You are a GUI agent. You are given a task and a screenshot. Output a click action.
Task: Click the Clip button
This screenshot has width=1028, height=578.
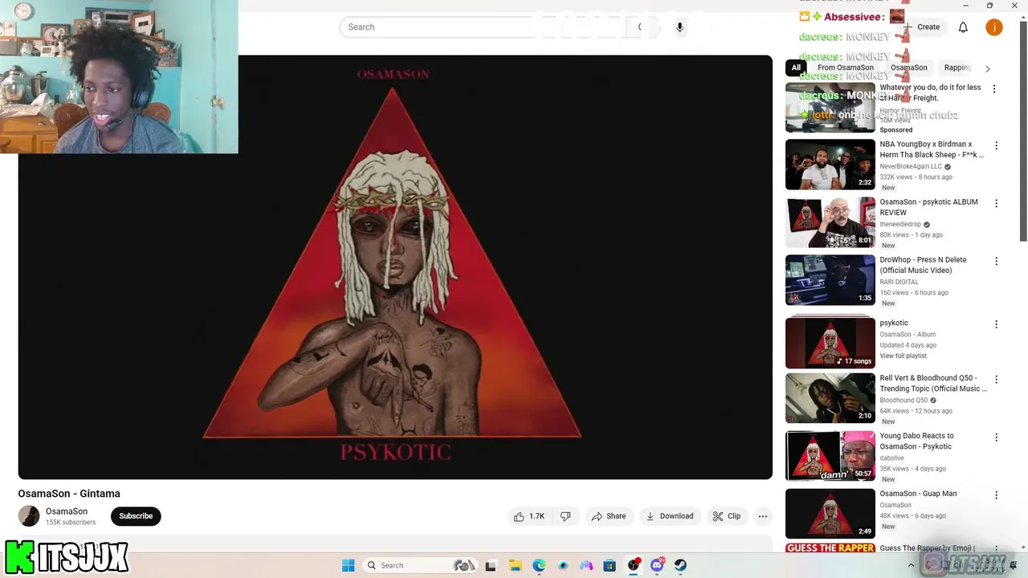pyautogui.click(x=727, y=516)
